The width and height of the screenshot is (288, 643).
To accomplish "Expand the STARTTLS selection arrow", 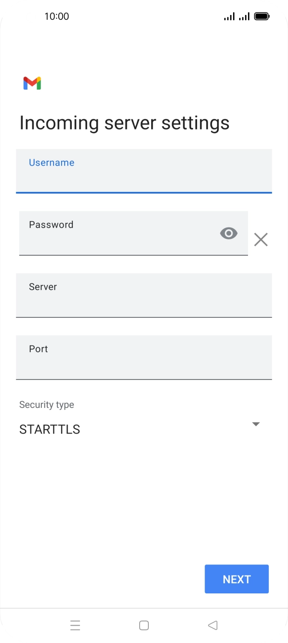I will [256, 424].
